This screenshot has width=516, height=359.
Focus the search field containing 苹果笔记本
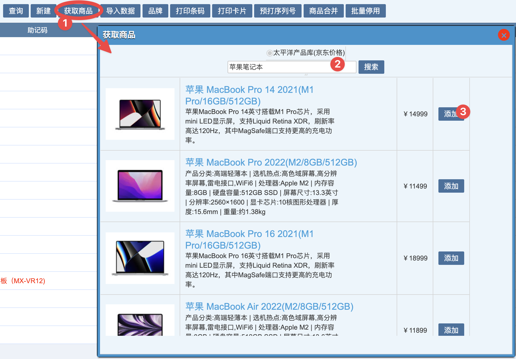point(292,67)
